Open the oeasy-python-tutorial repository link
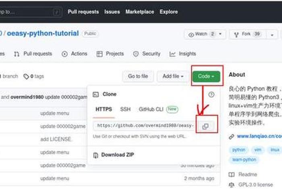 pos(43,33)
